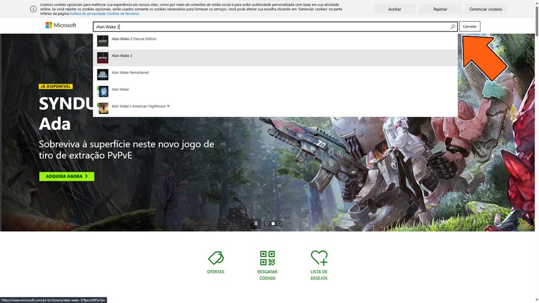
Task: Select the first carousel slide dot
Action: 267,223
